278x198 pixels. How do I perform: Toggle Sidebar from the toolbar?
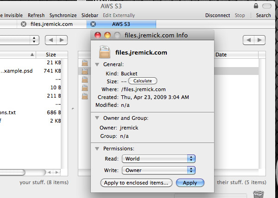(x=90, y=15)
